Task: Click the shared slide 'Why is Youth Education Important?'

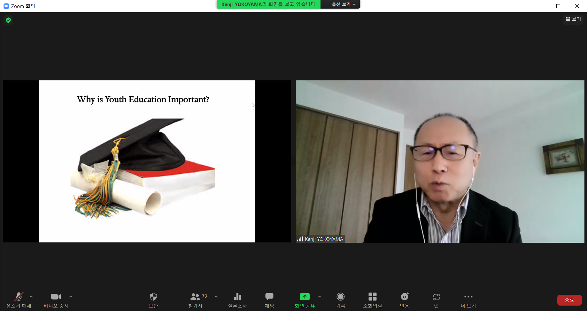Action: coord(147,161)
